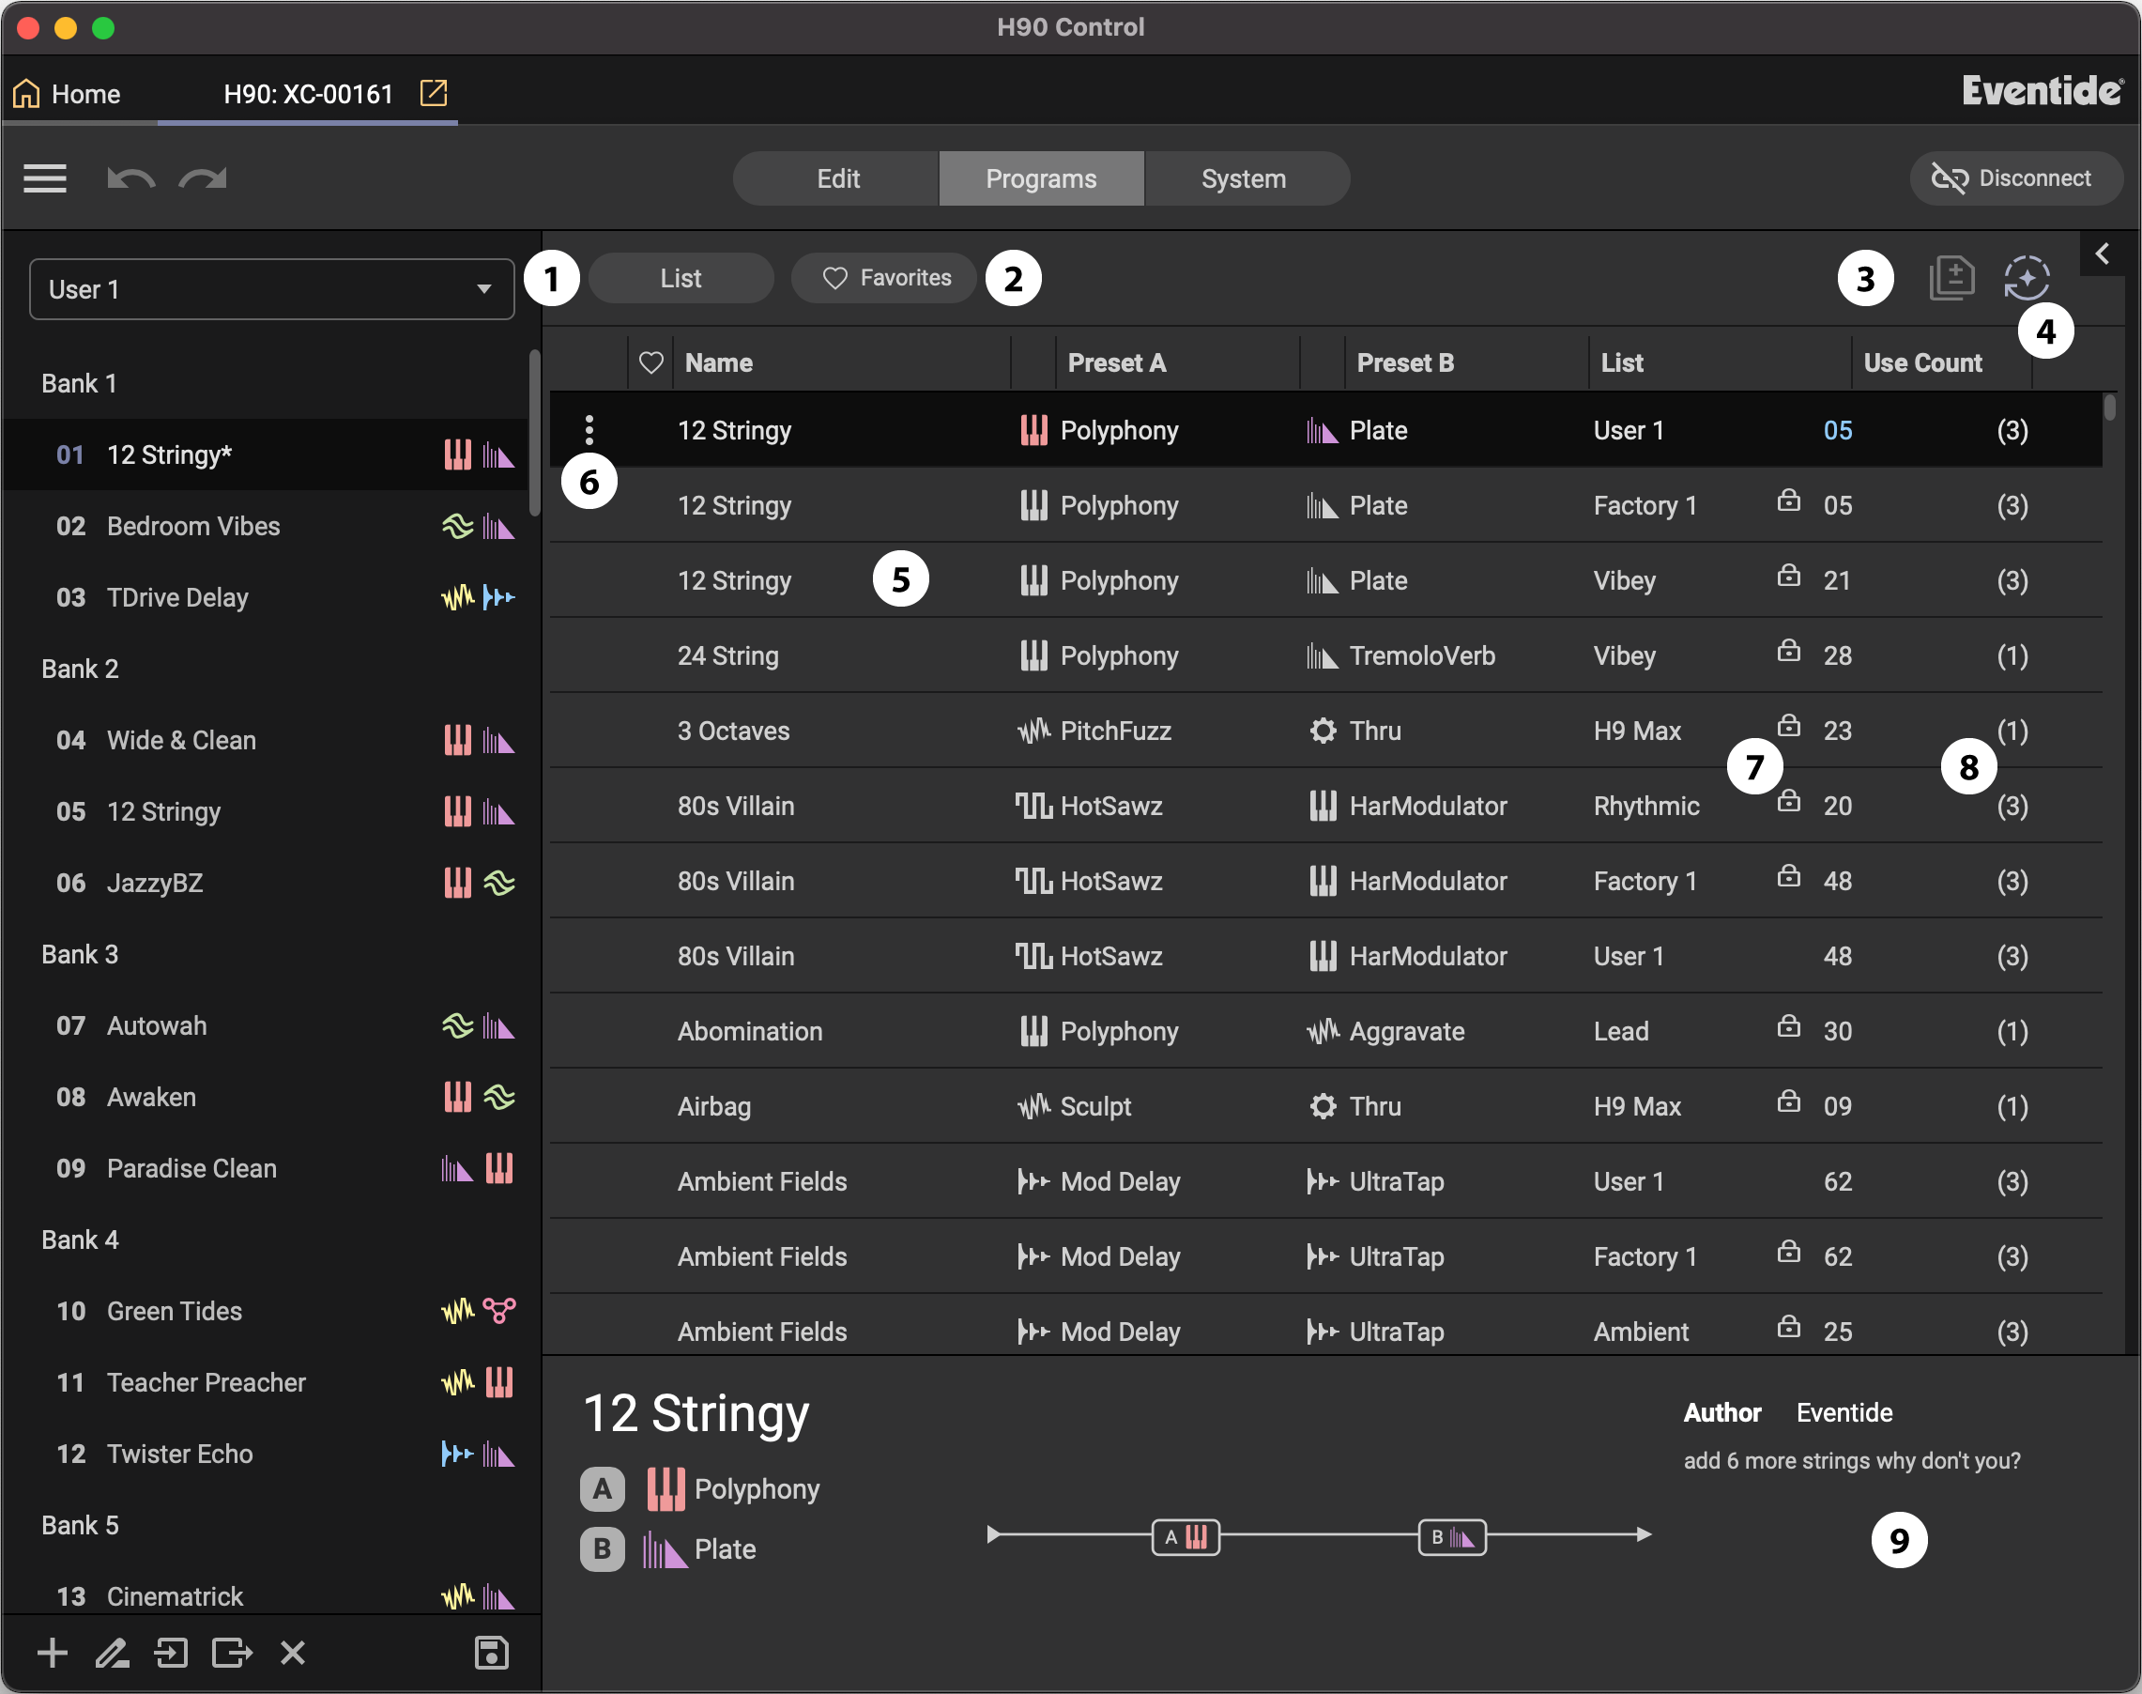Click the sidebar bank list scrollbar
2142x1694 pixels.
pos(534,433)
